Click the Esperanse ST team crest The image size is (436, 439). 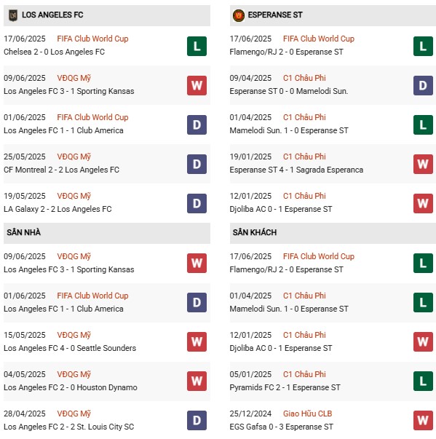point(239,15)
